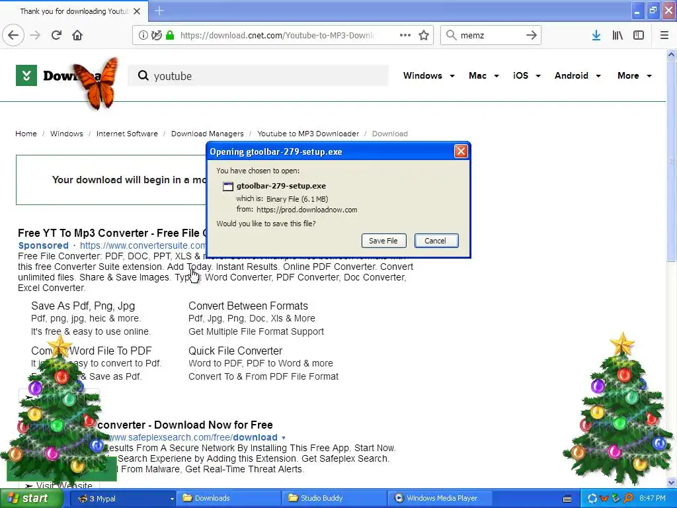Open the downloads arrow in toolbar
The height and width of the screenshot is (508, 677).
coord(596,35)
